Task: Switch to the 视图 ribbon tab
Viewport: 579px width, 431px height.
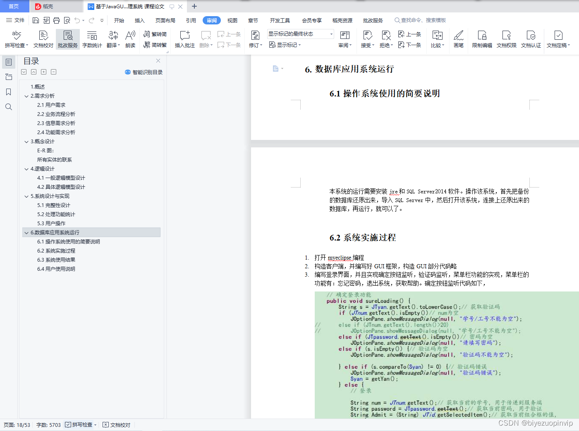Action: [x=232, y=20]
